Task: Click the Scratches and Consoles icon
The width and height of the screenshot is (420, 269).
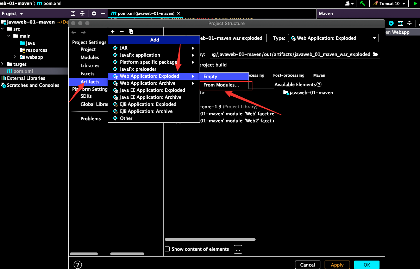Action: click(x=3, y=85)
